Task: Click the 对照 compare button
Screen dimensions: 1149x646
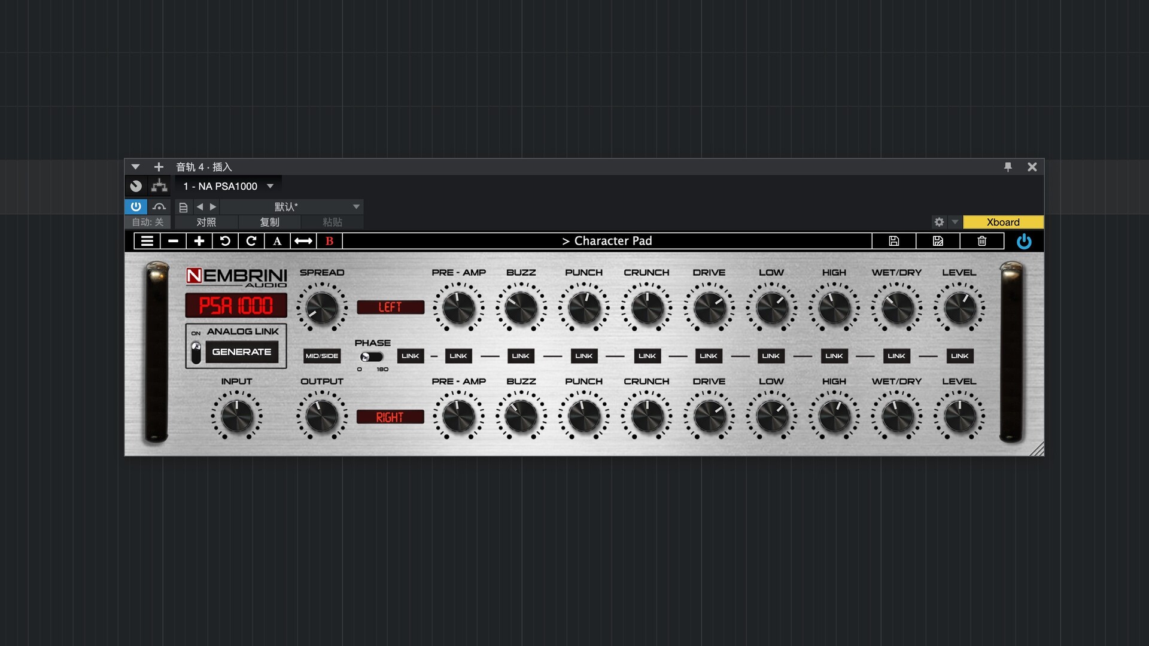Action: (206, 222)
